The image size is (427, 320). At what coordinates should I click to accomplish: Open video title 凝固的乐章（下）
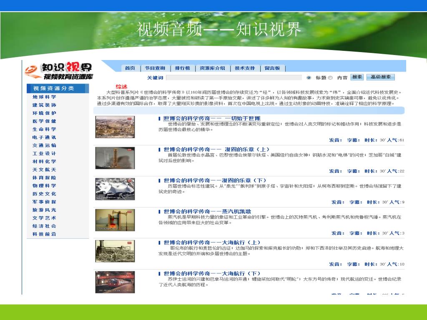pyautogui.click(x=215, y=180)
